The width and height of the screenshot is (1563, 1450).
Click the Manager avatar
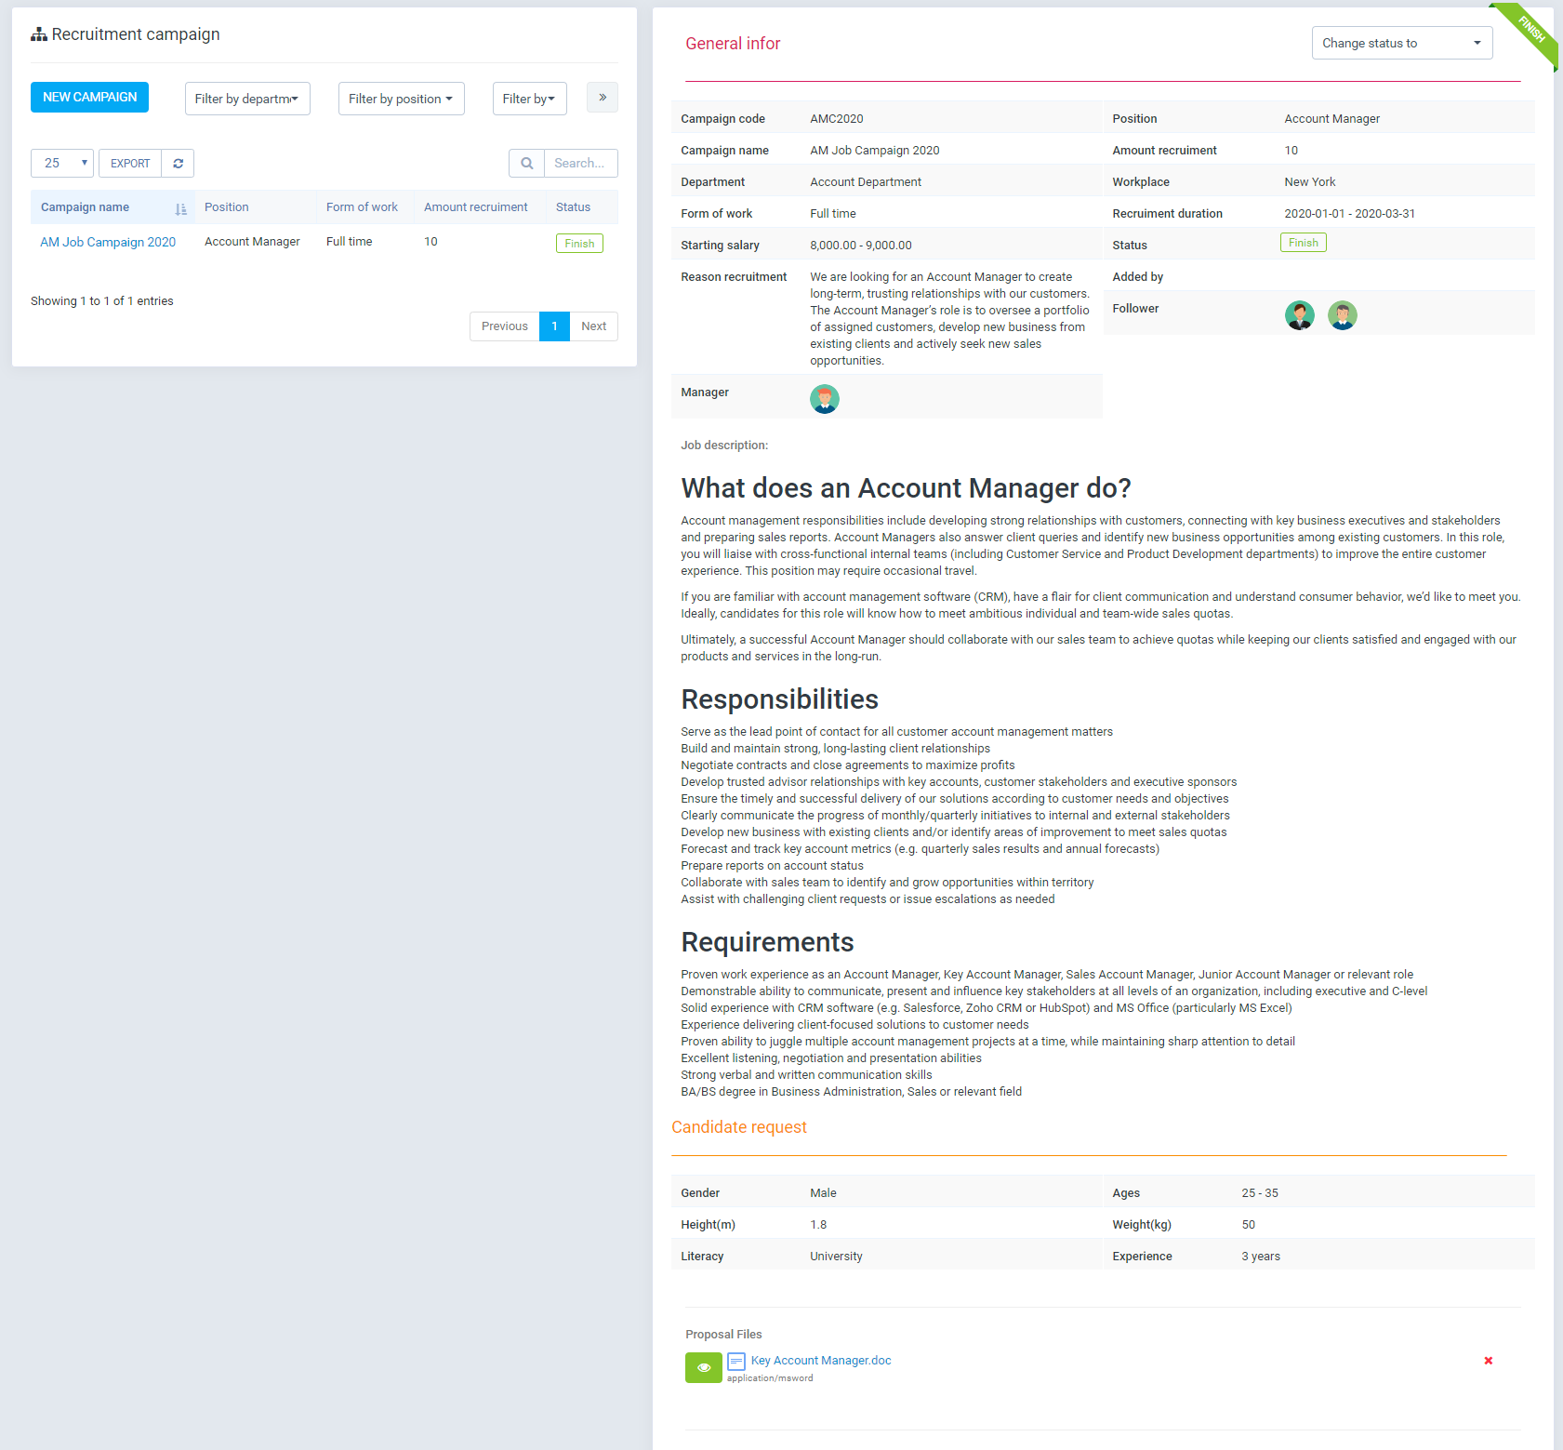(x=824, y=399)
